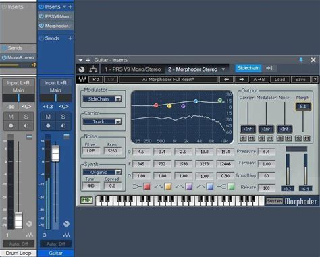Click the Guitar channel volume fader handle
Screen dimensions: 320x257
tap(55, 153)
